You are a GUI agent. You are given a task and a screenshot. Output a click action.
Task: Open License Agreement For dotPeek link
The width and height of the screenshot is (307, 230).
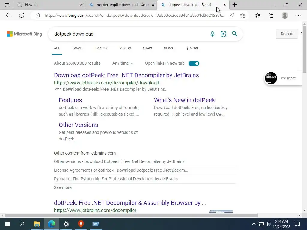click(x=121, y=170)
